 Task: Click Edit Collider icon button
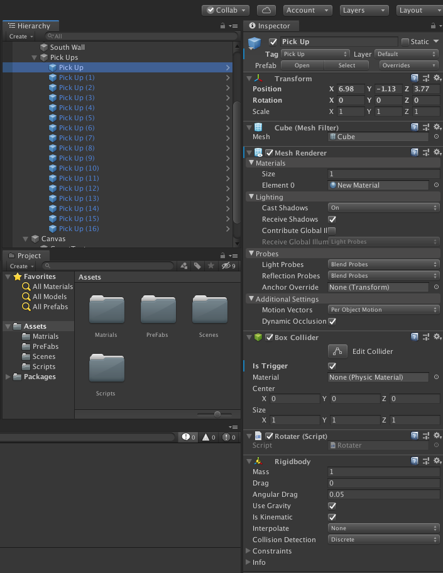point(337,351)
